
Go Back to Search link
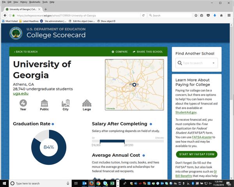click(26, 52)
